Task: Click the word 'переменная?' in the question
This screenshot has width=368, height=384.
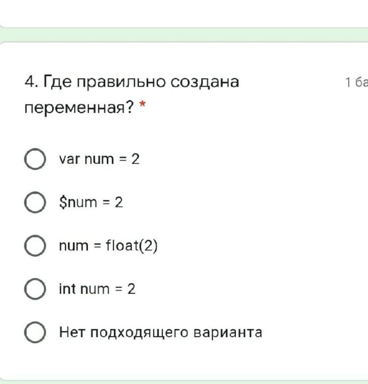Action: pos(79,107)
